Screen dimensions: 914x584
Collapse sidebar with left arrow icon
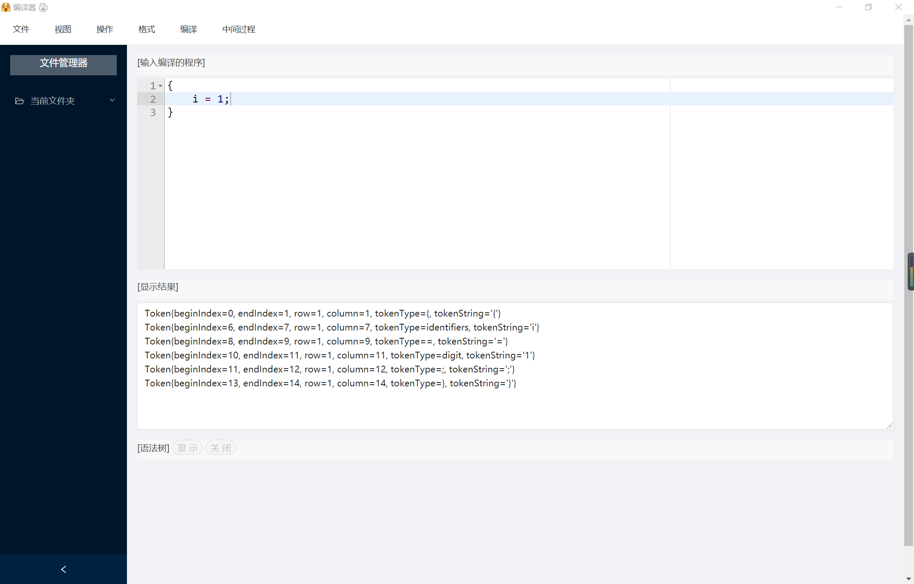point(63,569)
